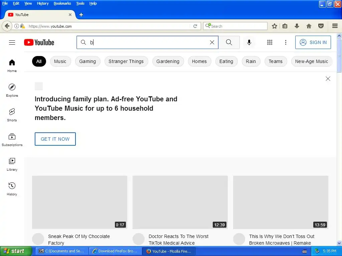
Task: Click the Firefox toolbar Search box
Action: (x=235, y=26)
